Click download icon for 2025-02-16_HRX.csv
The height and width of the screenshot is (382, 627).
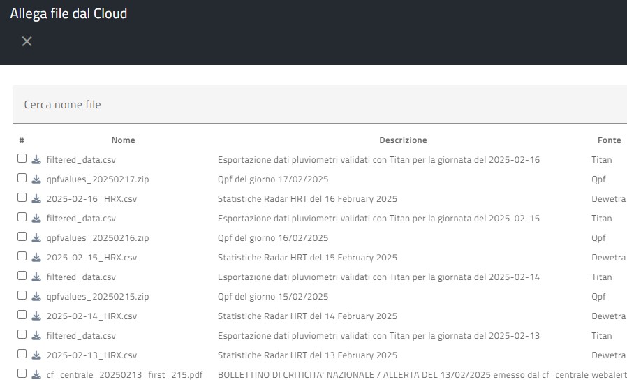pyautogui.click(x=36, y=199)
